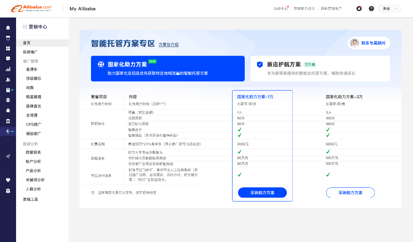The image size is (413, 242).
Task: Click the 专属顾问服务 row label
Action: point(101,176)
